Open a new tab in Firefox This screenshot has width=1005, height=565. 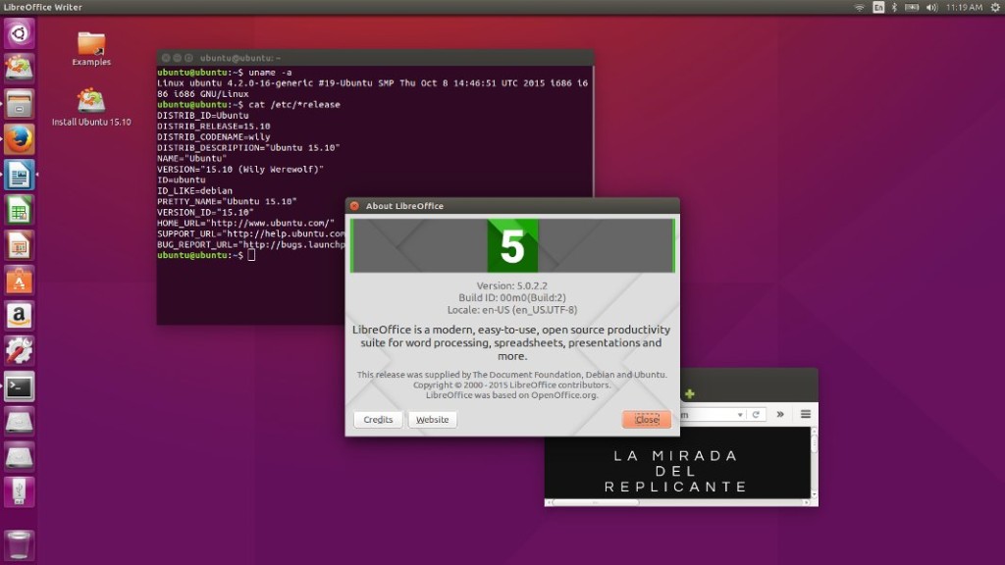click(690, 392)
